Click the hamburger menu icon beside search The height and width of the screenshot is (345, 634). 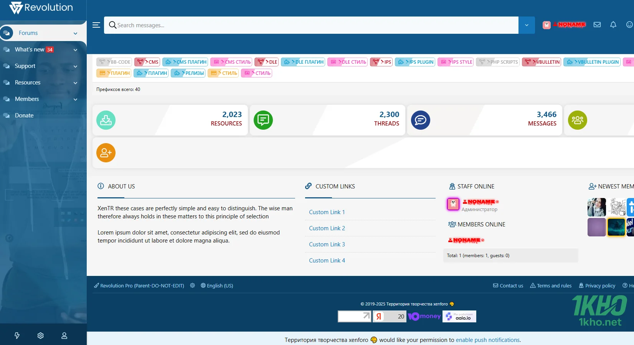(x=96, y=25)
